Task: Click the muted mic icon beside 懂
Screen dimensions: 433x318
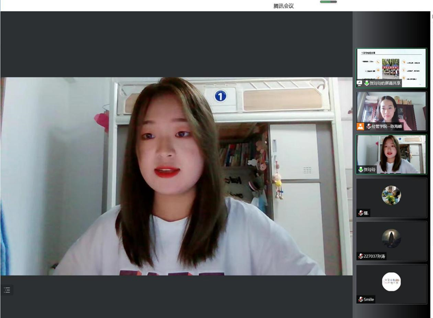Action: (360, 213)
